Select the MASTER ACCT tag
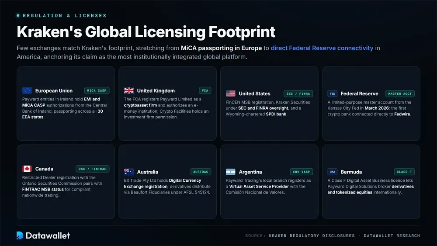The width and height of the screenshot is (437, 246). pos(400,94)
